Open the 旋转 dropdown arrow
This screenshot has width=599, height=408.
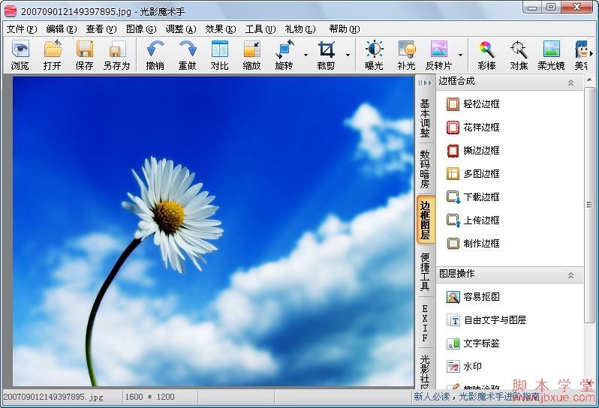point(306,55)
